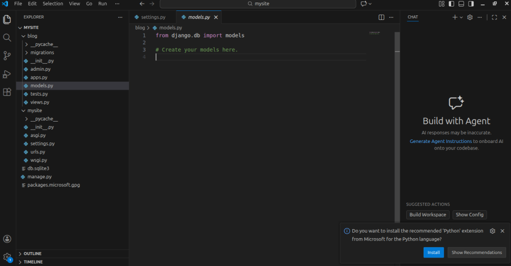The image size is (511, 266).
Task: Switch to the settings.py tab
Action: coord(153,17)
